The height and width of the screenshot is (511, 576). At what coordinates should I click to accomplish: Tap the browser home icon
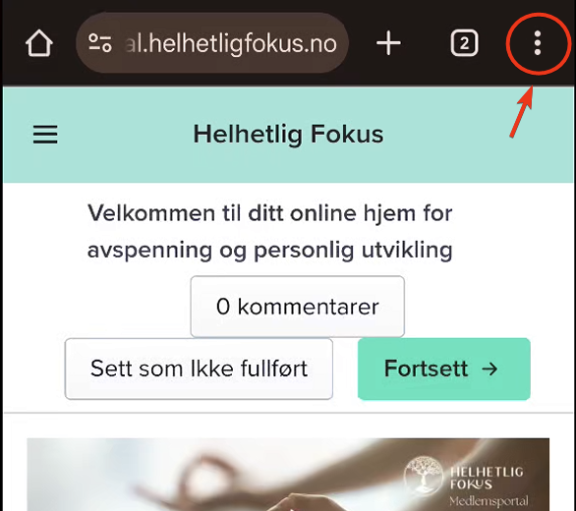[39, 43]
